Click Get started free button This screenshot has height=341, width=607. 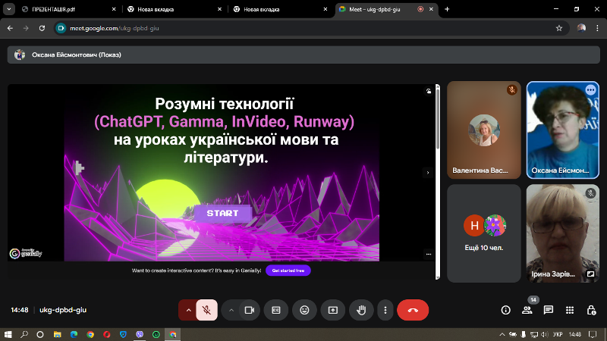(288, 271)
